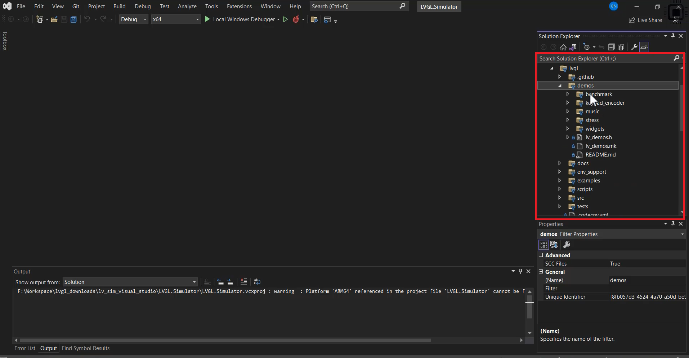Collapse the demos folder node

pyautogui.click(x=560, y=85)
